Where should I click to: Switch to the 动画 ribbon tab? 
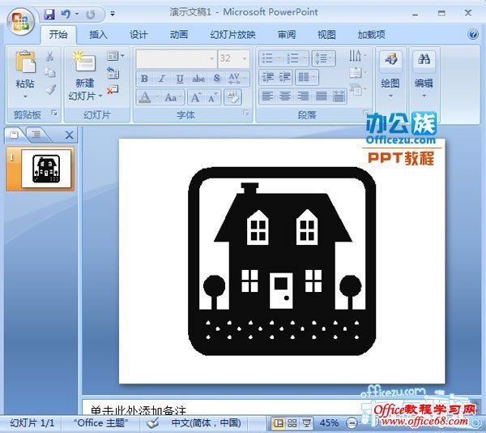[x=179, y=34]
